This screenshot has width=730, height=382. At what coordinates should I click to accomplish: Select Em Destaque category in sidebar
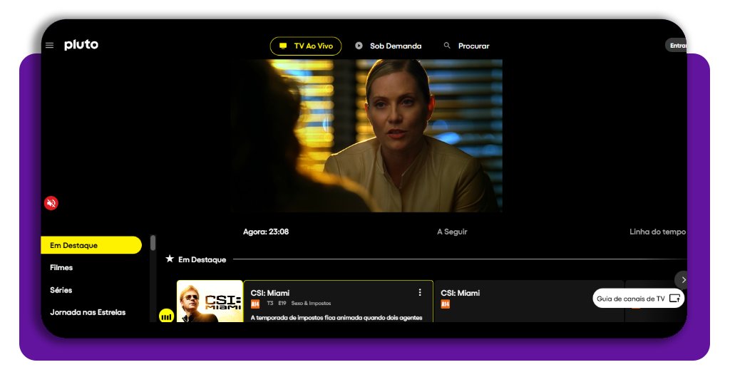(x=91, y=245)
